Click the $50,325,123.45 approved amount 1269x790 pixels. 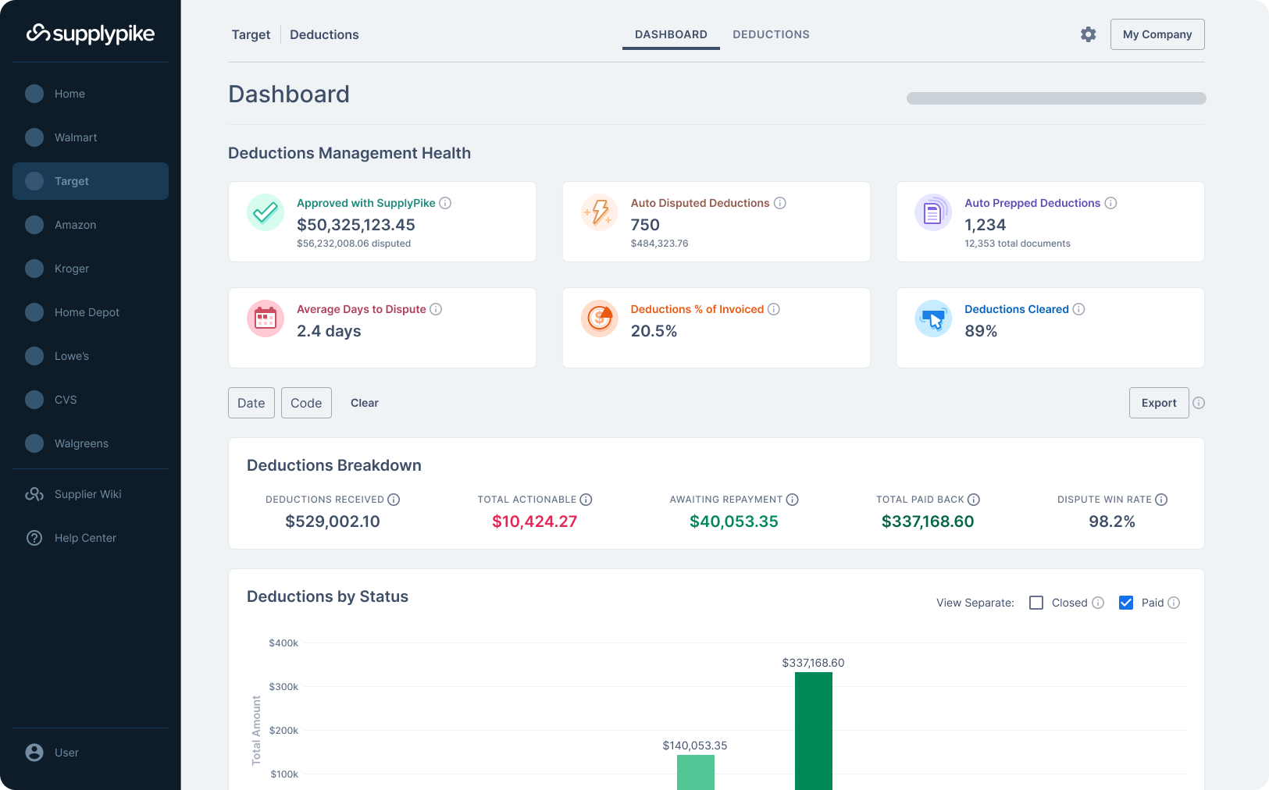356,225
